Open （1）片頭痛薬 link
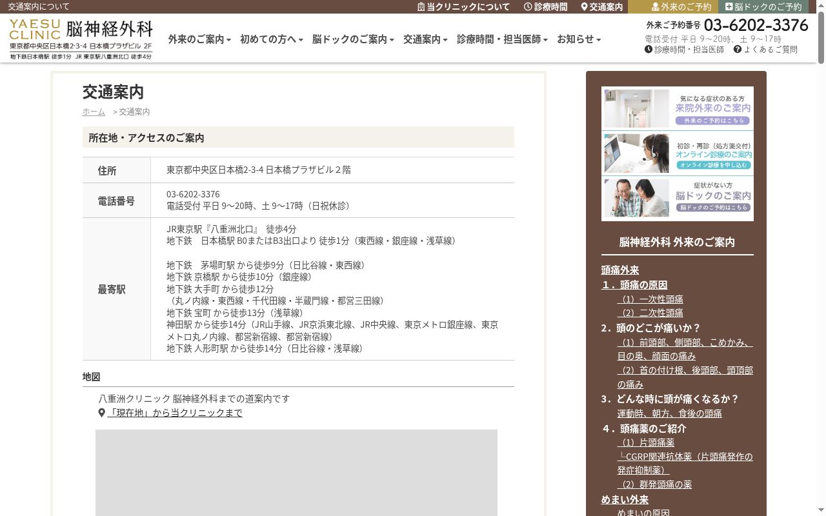This screenshot has width=826, height=516. [646, 442]
